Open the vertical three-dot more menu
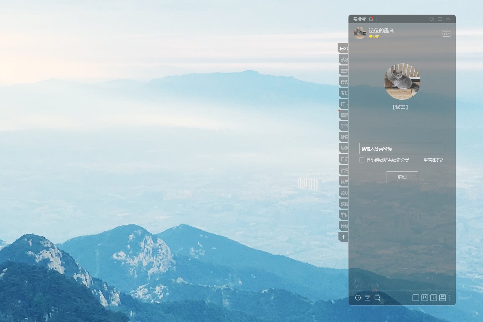Screen dimensions: 483x322 pyautogui.click(x=450, y=298)
